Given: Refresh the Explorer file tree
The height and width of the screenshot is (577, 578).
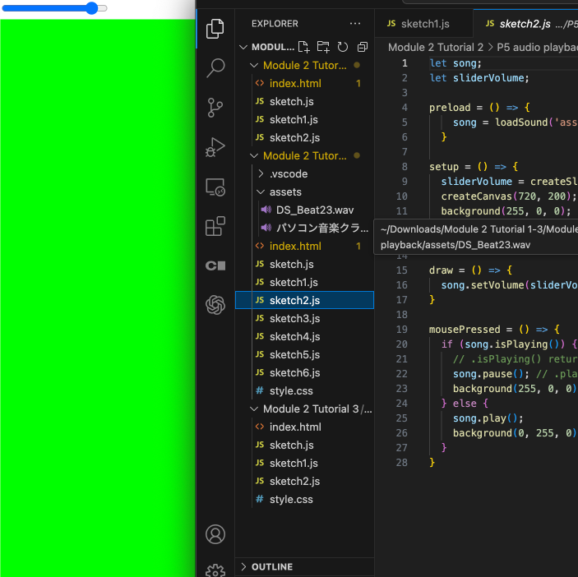Looking at the screenshot, I should click(343, 47).
